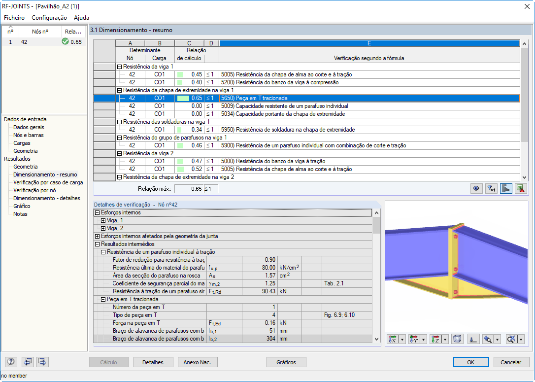Image resolution: width=535 pixels, height=382 pixels.
Task: Set view in Z direction
Action: [x=435, y=339]
